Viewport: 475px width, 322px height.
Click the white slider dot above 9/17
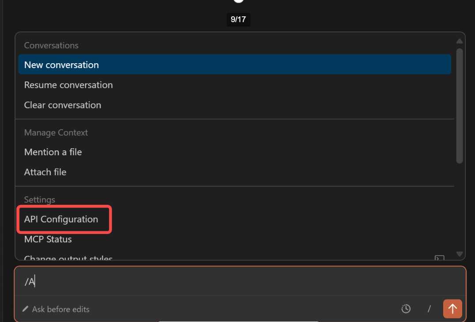[x=239, y=1]
